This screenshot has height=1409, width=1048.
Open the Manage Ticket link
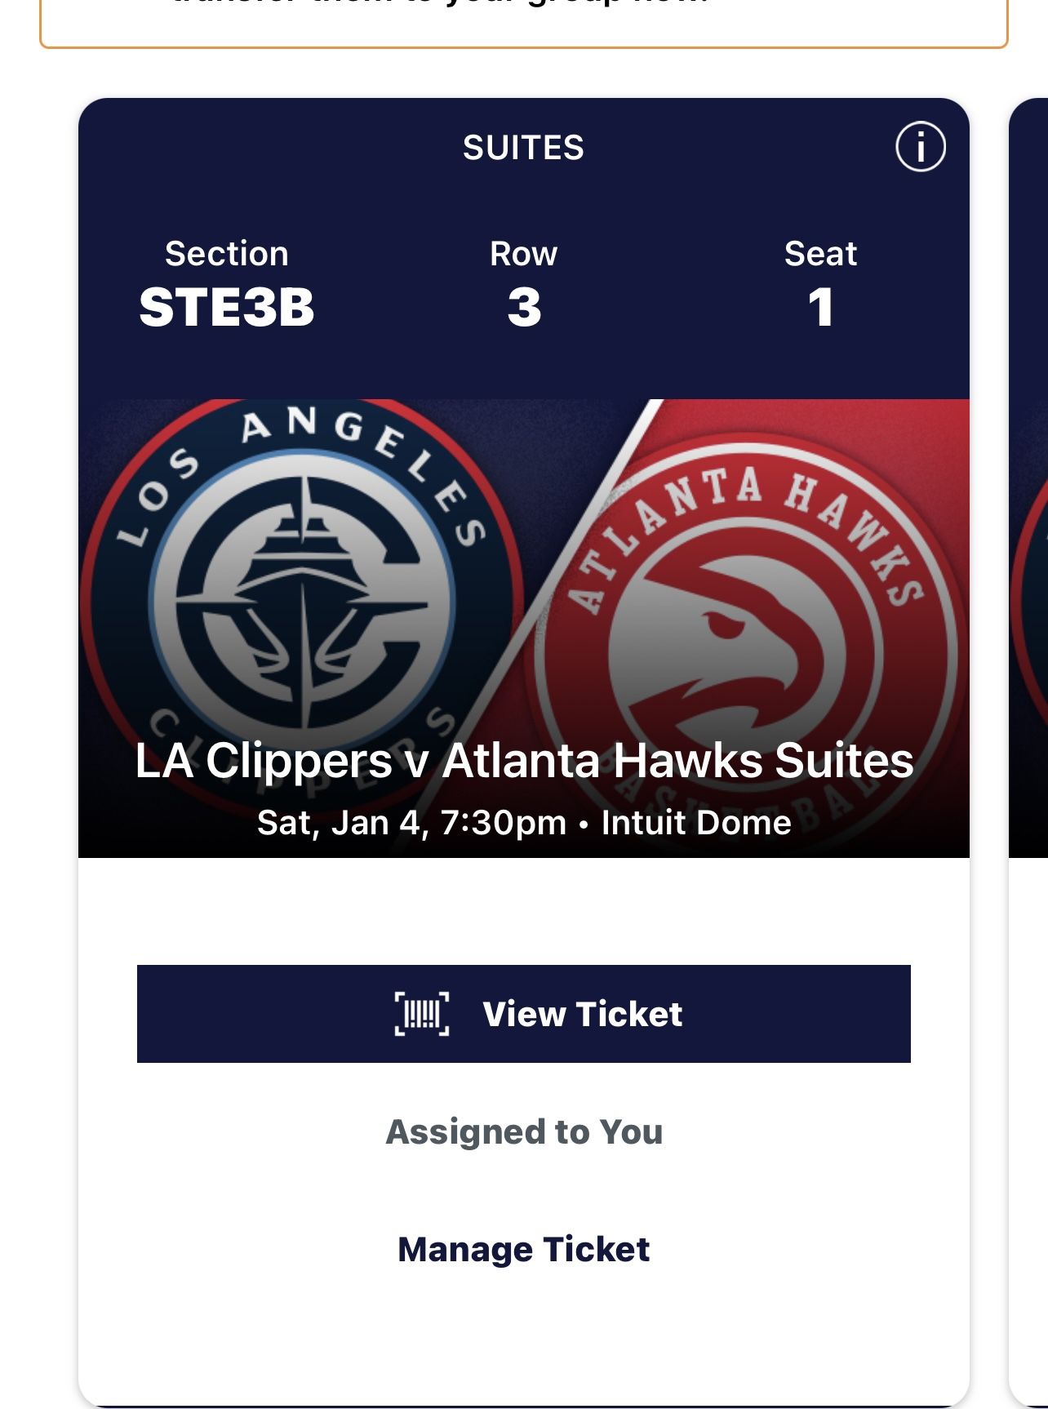tap(523, 1249)
